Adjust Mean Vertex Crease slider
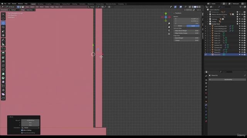Viewport: 247px width, 138px height. [x=186, y=33]
